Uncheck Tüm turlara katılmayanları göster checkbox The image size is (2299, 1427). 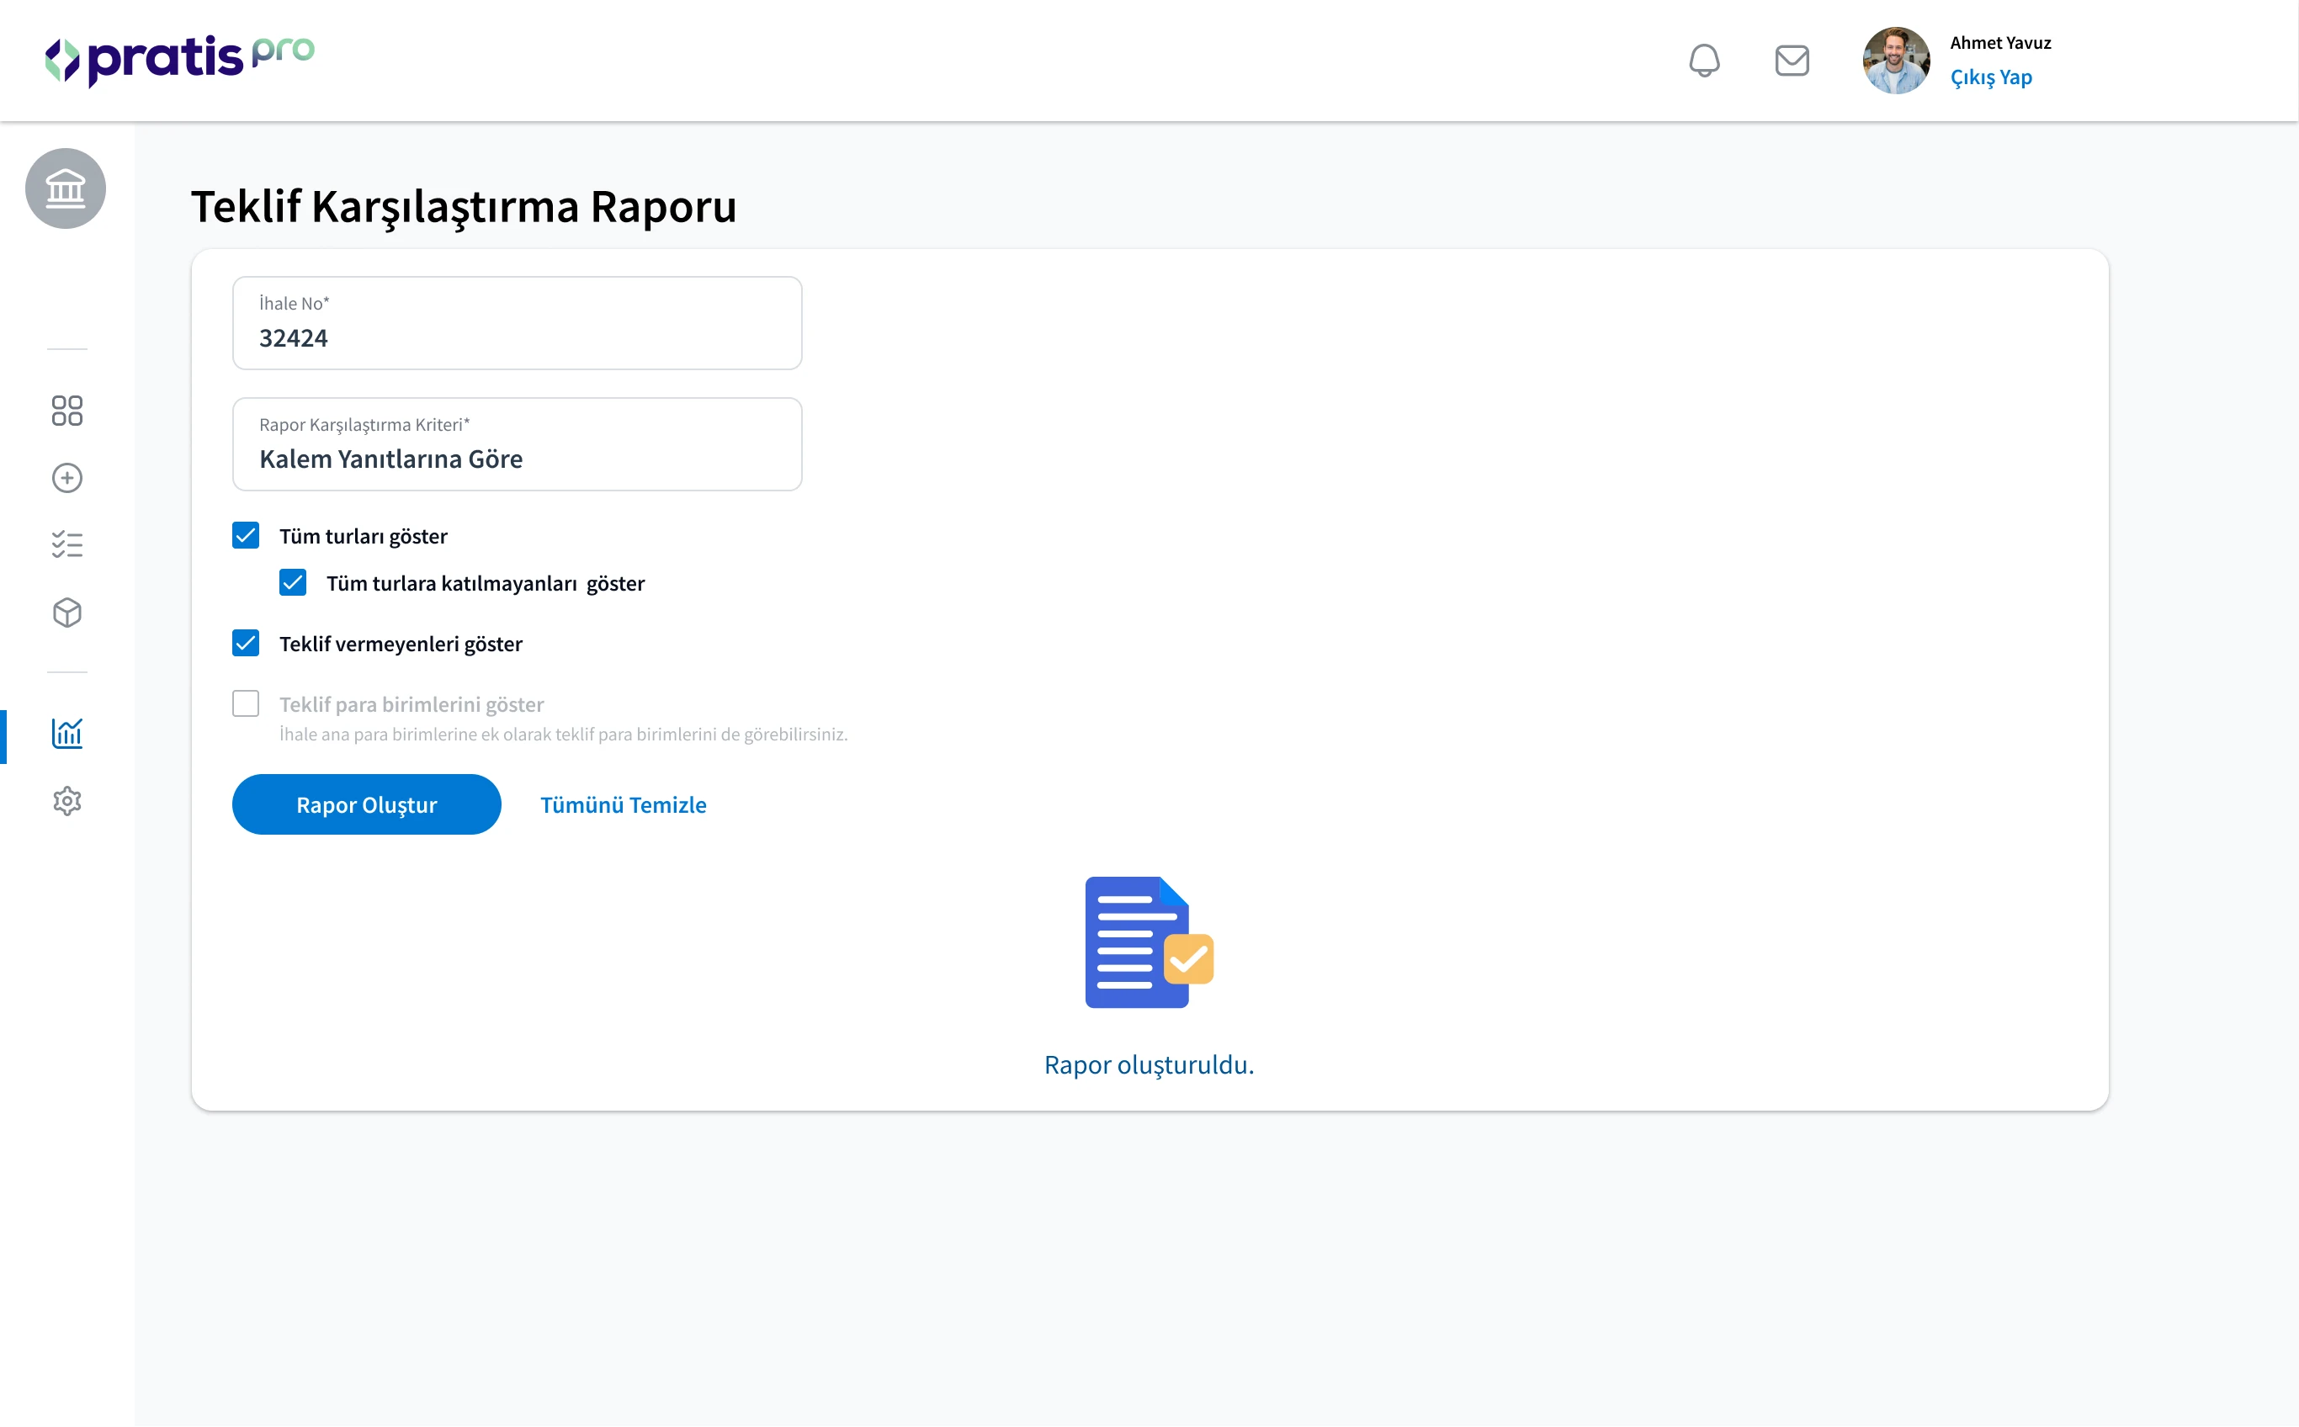coord(293,582)
